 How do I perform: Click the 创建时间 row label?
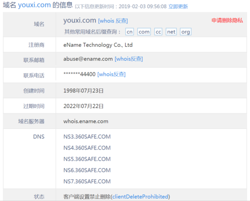point(34,91)
